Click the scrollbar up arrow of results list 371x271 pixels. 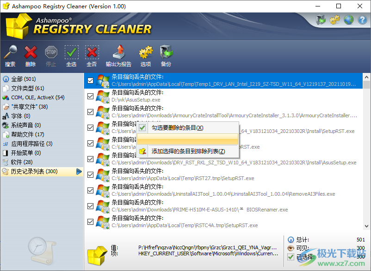pyautogui.click(x=366, y=77)
